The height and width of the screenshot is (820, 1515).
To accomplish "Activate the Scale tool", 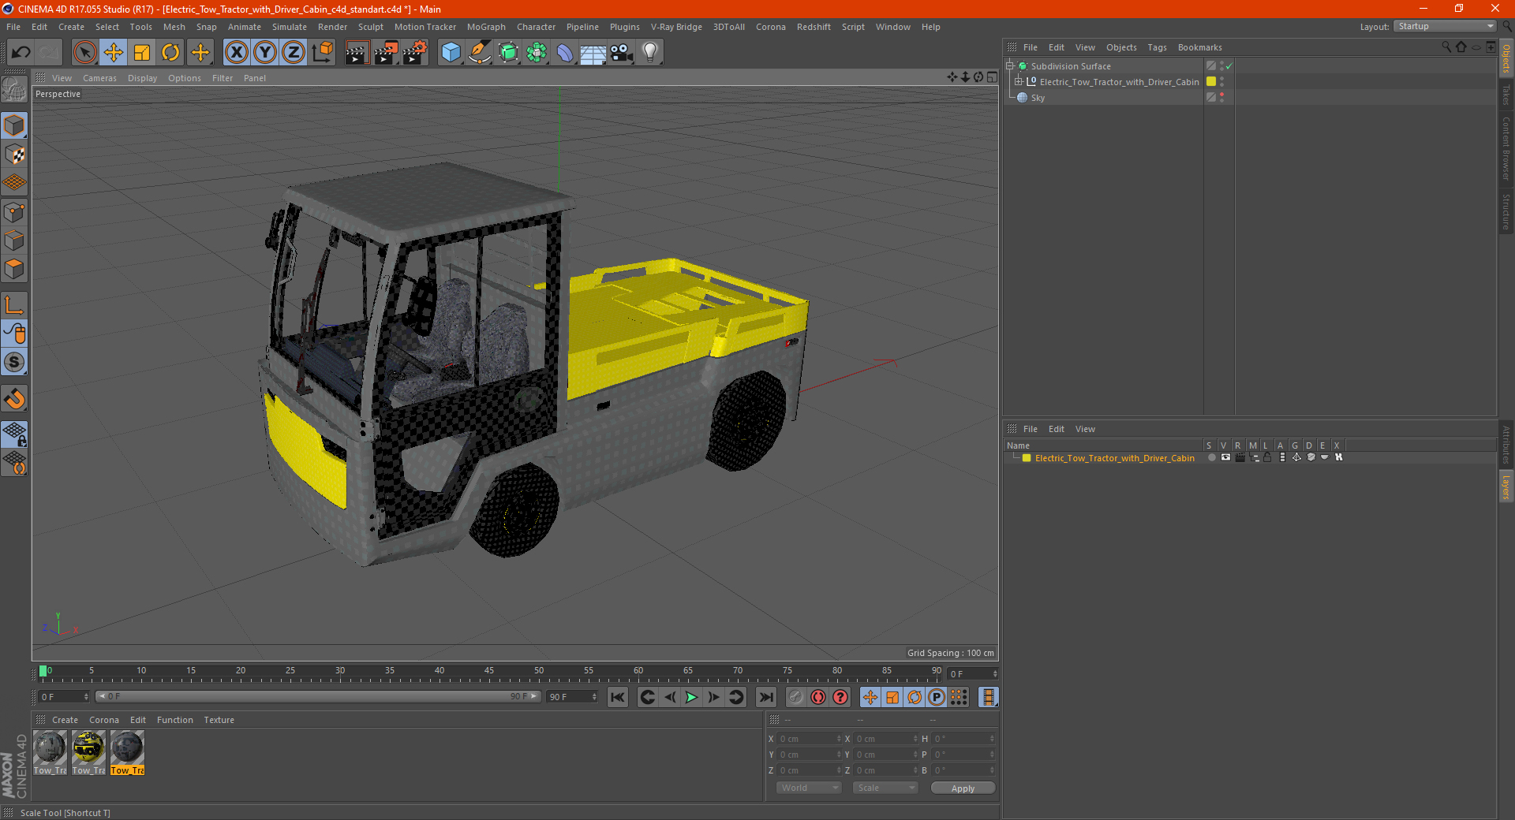I will pos(142,53).
